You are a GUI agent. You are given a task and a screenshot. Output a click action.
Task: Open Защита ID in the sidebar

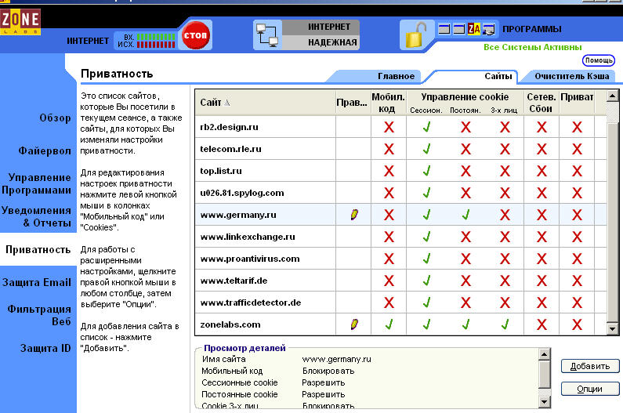[45, 348]
